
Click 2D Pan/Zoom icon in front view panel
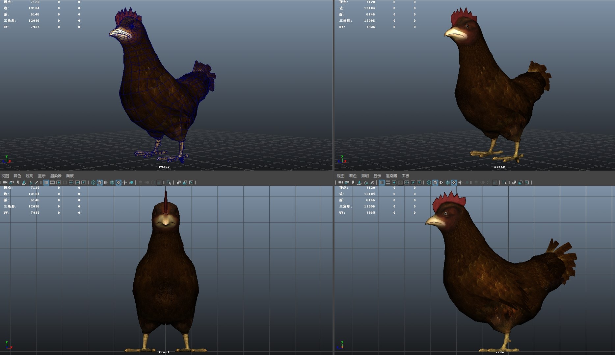30,182
